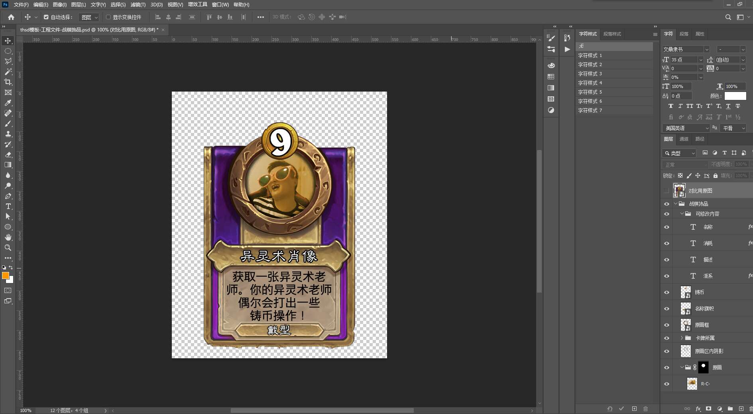Screen dimensions: 753x414
Task: Select the Hand tool
Action: click(8, 237)
